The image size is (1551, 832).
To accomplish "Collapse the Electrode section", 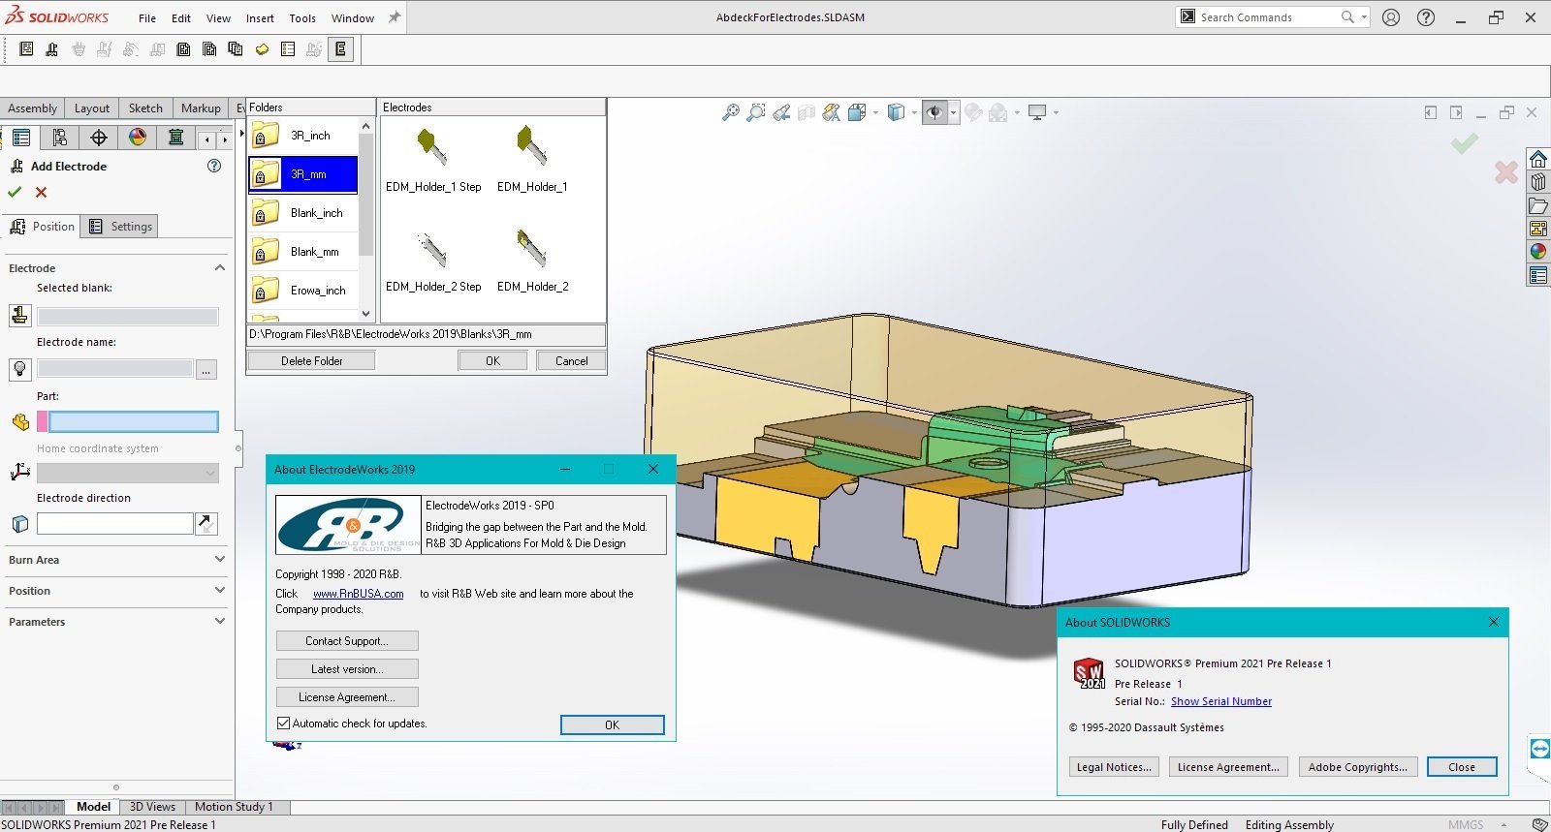I will [x=220, y=267].
